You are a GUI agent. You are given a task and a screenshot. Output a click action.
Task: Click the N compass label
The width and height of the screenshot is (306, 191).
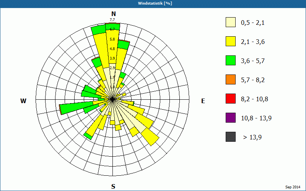(x=113, y=14)
